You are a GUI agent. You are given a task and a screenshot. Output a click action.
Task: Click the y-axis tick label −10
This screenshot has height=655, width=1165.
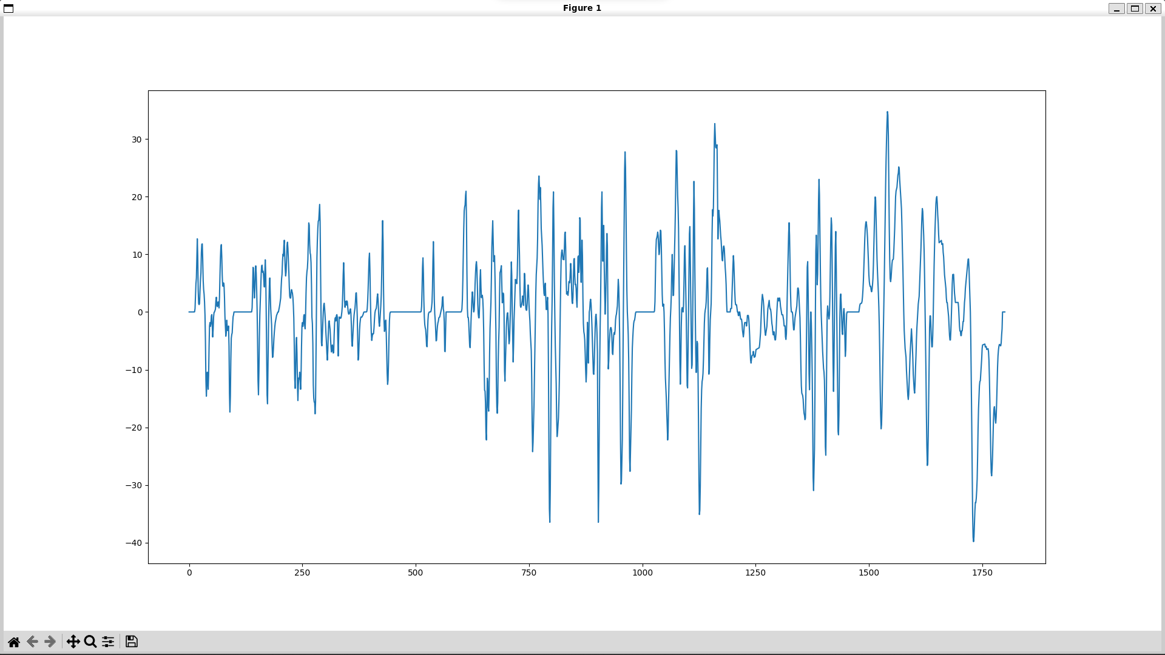click(x=133, y=370)
